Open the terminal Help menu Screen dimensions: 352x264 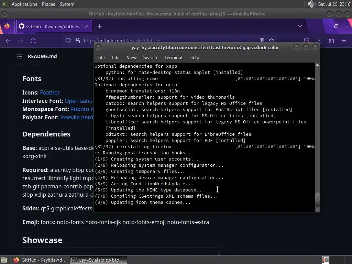(x=194, y=57)
